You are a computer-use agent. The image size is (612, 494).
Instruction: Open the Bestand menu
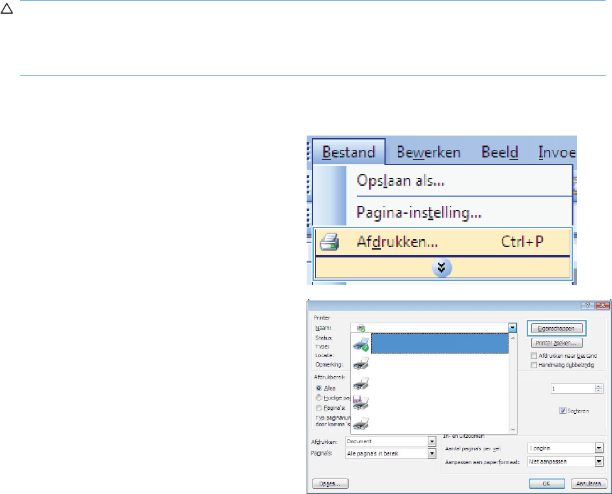click(x=348, y=152)
